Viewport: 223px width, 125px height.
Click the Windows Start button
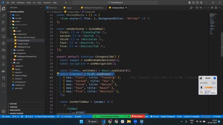coord(82,122)
